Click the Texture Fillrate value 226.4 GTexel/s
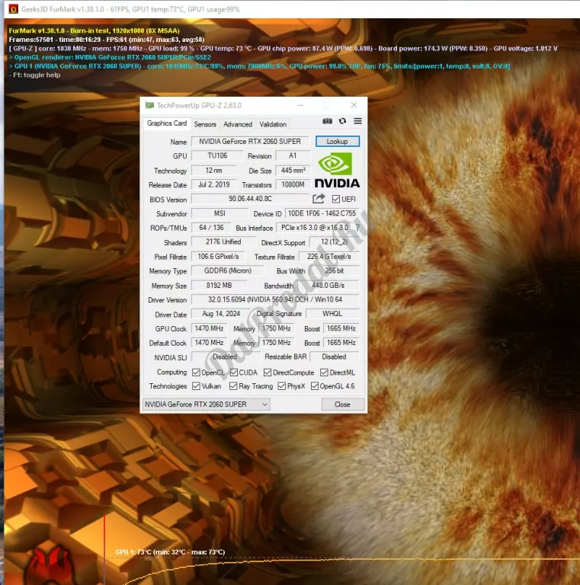580x585 pixels. point(328,257)
